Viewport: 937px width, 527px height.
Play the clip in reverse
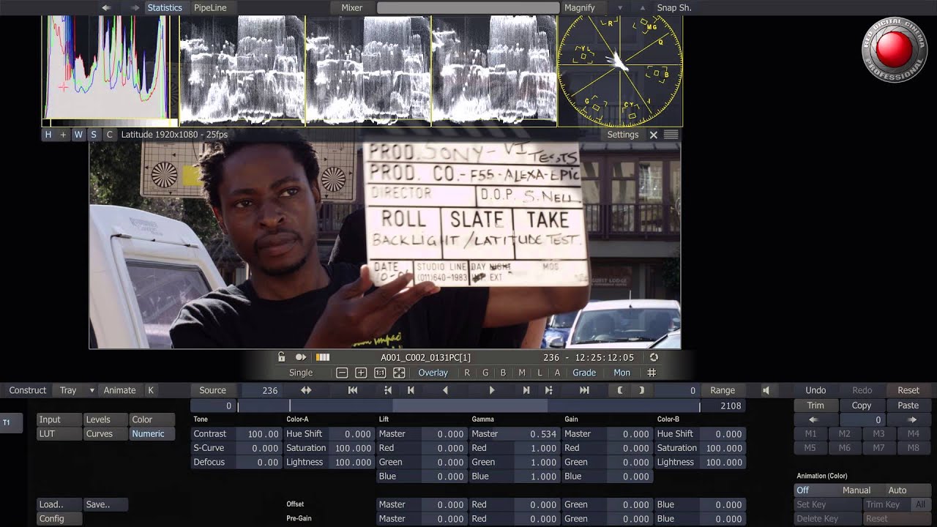(x=445, y=390)
